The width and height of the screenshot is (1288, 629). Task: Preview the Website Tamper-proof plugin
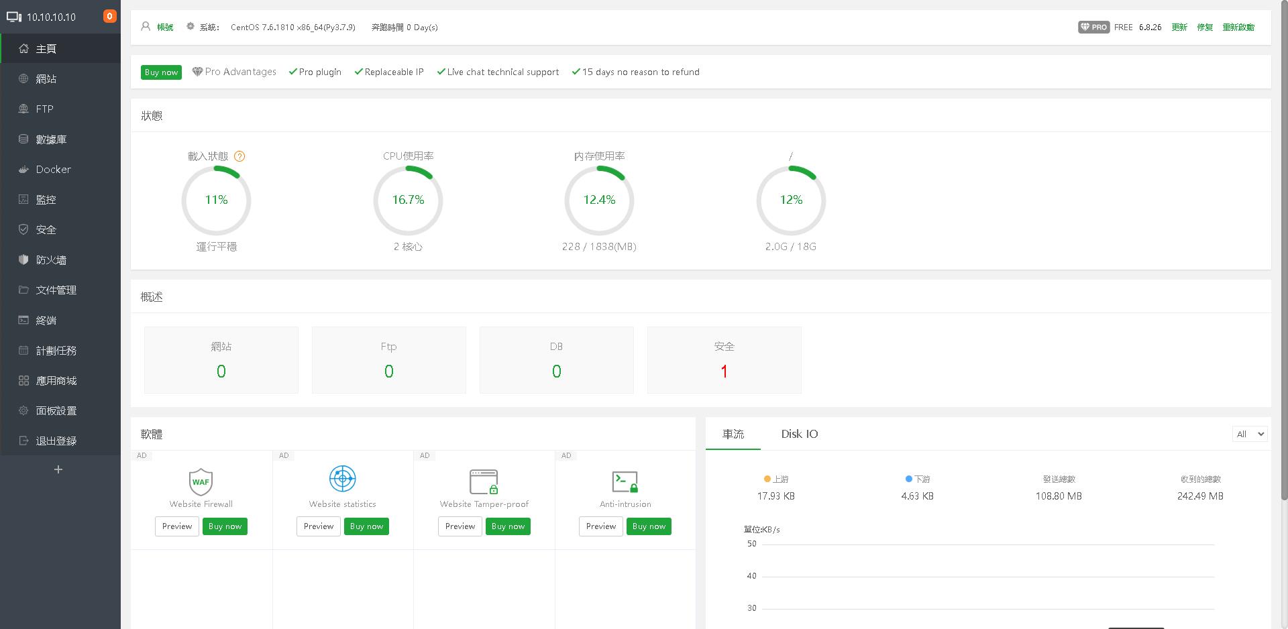(460, 526)
